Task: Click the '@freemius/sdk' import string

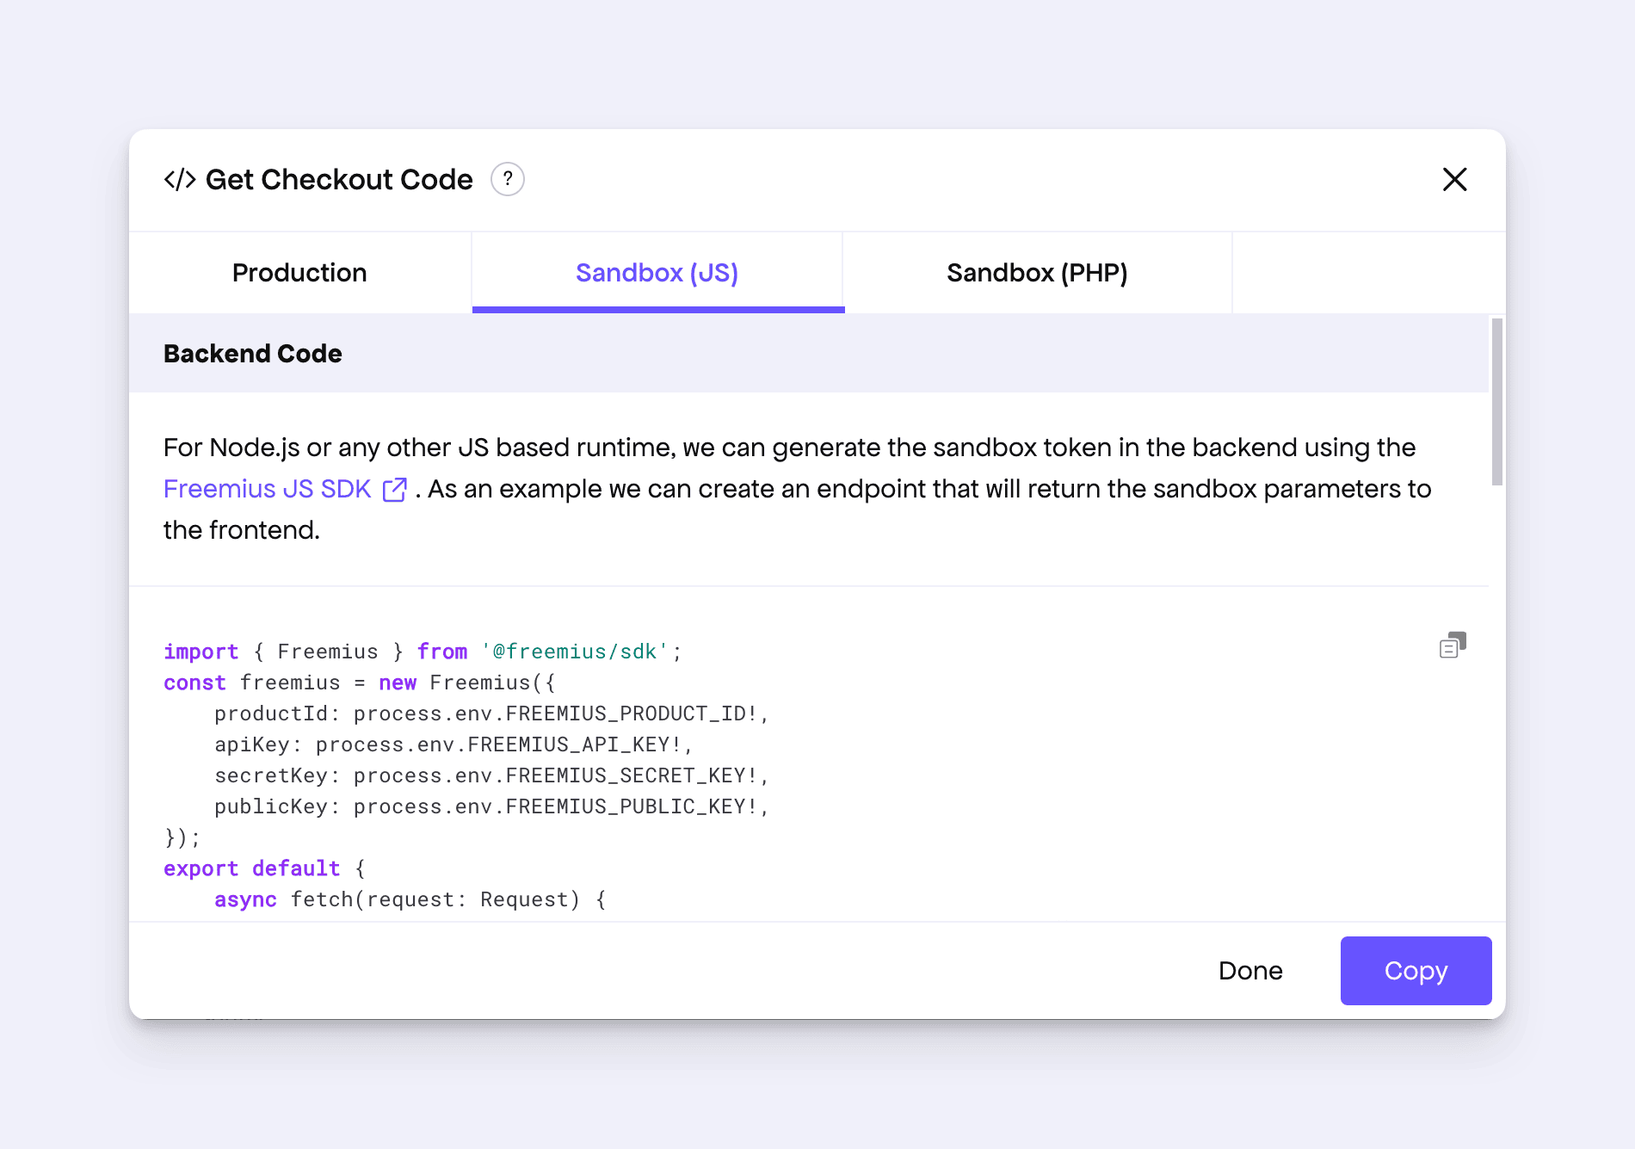Action: click(x=574, y=652)
